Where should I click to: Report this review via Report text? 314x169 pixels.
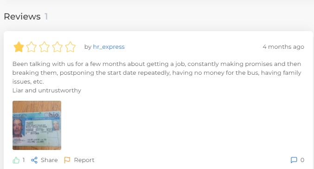click(84, 160)
